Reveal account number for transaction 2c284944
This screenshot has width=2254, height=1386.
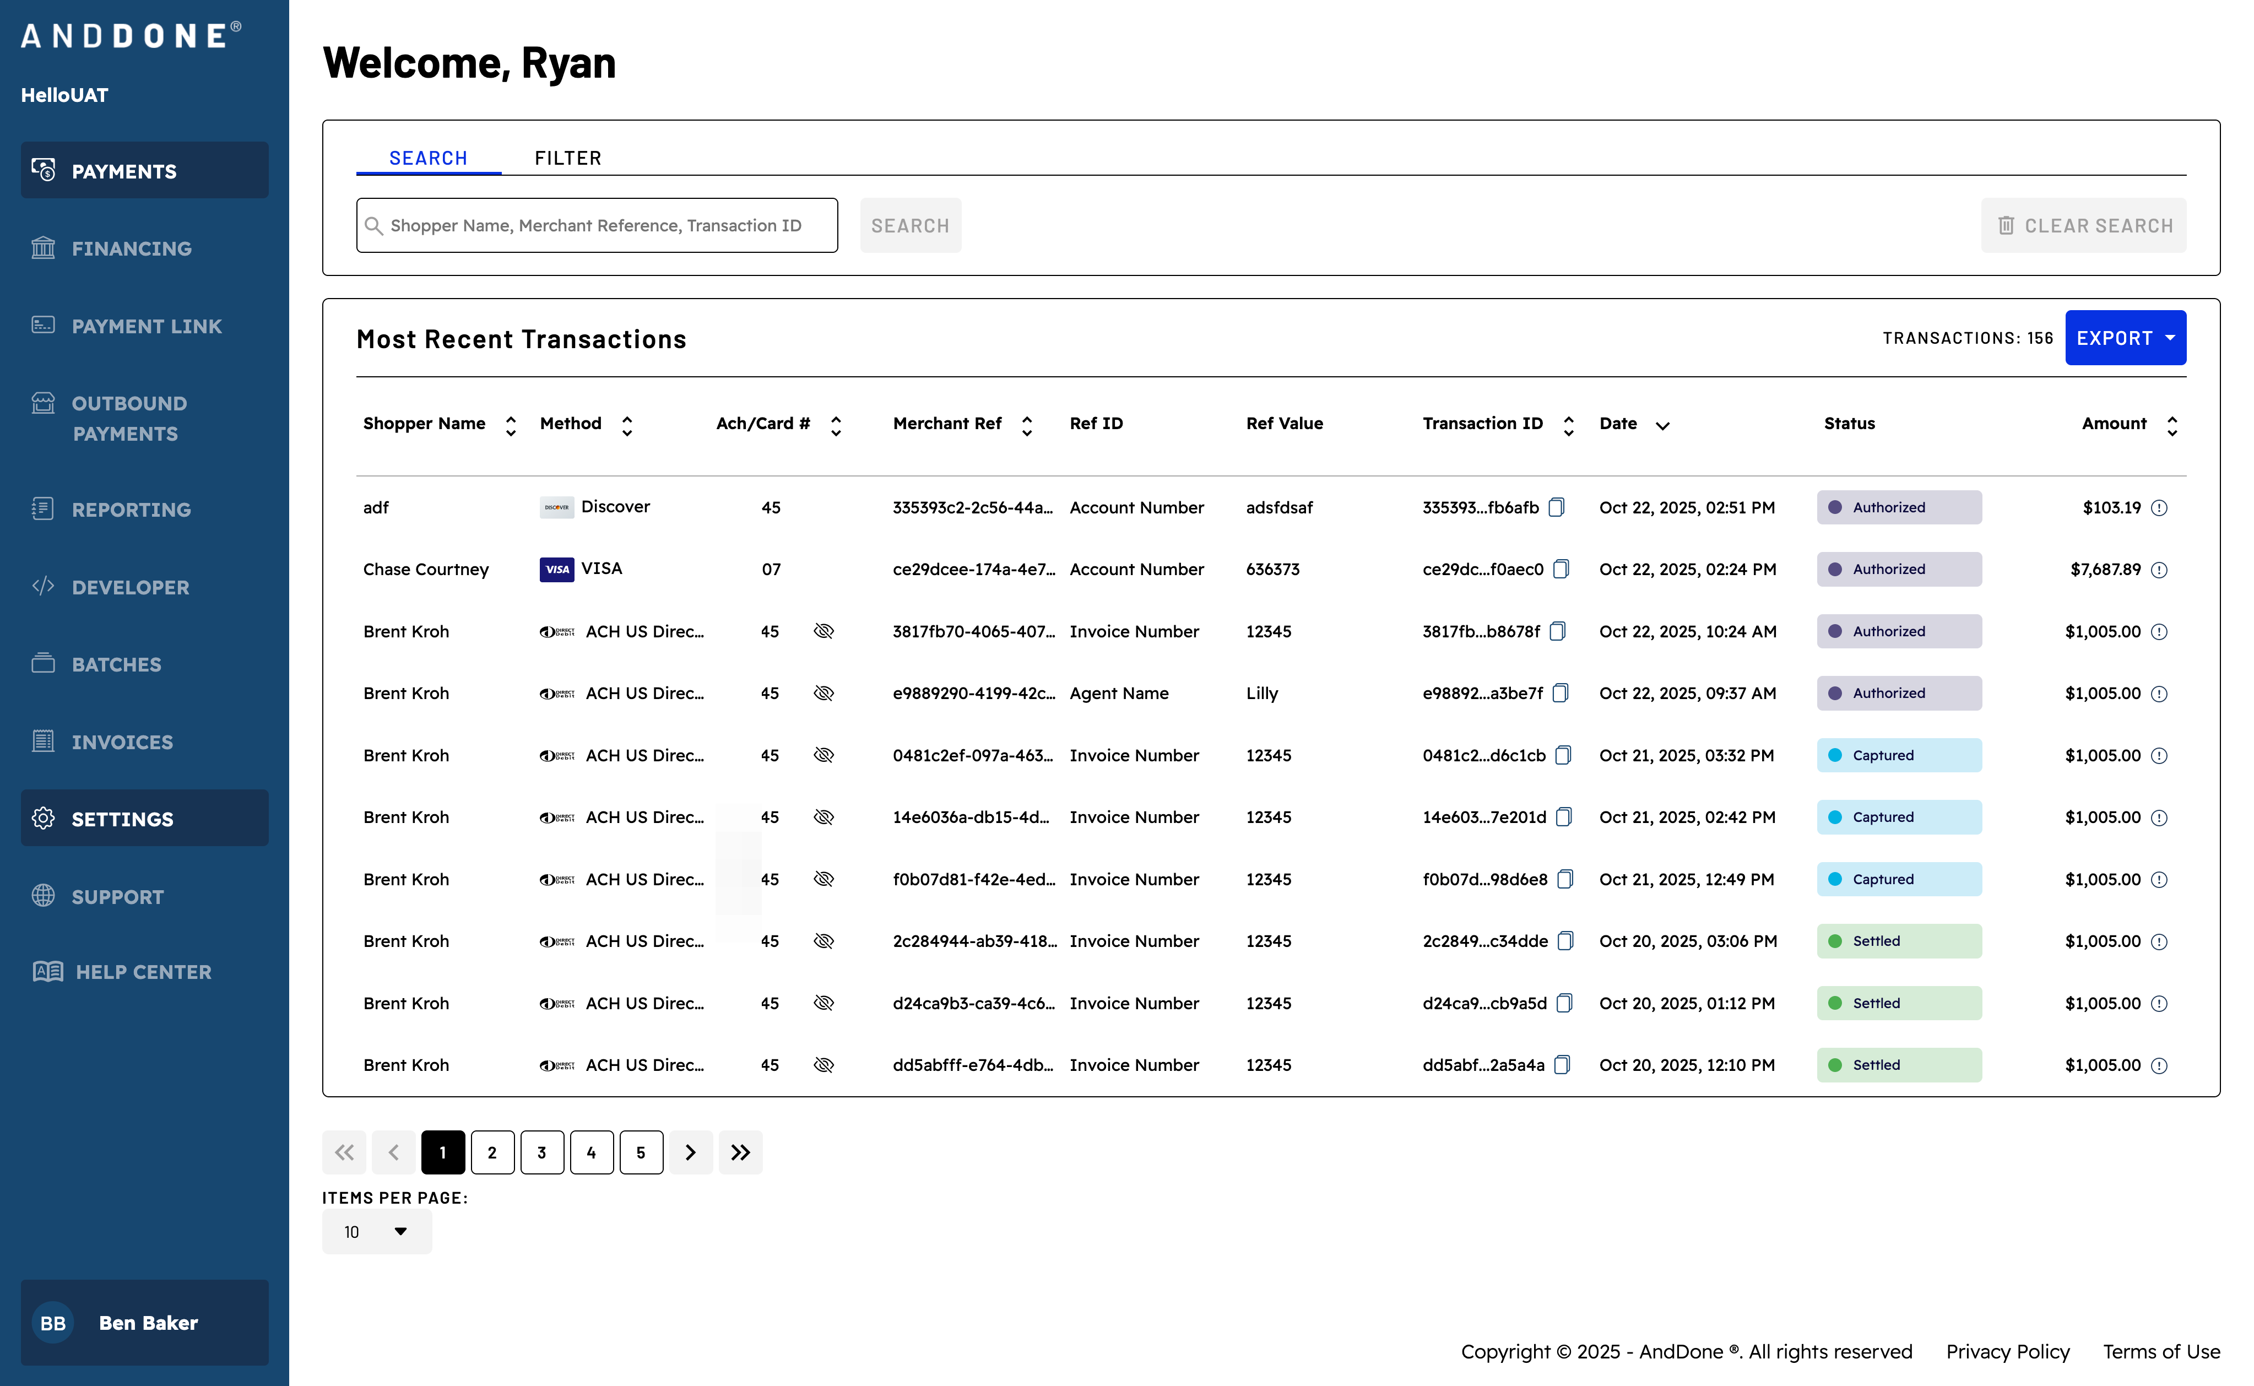(823, 940)
